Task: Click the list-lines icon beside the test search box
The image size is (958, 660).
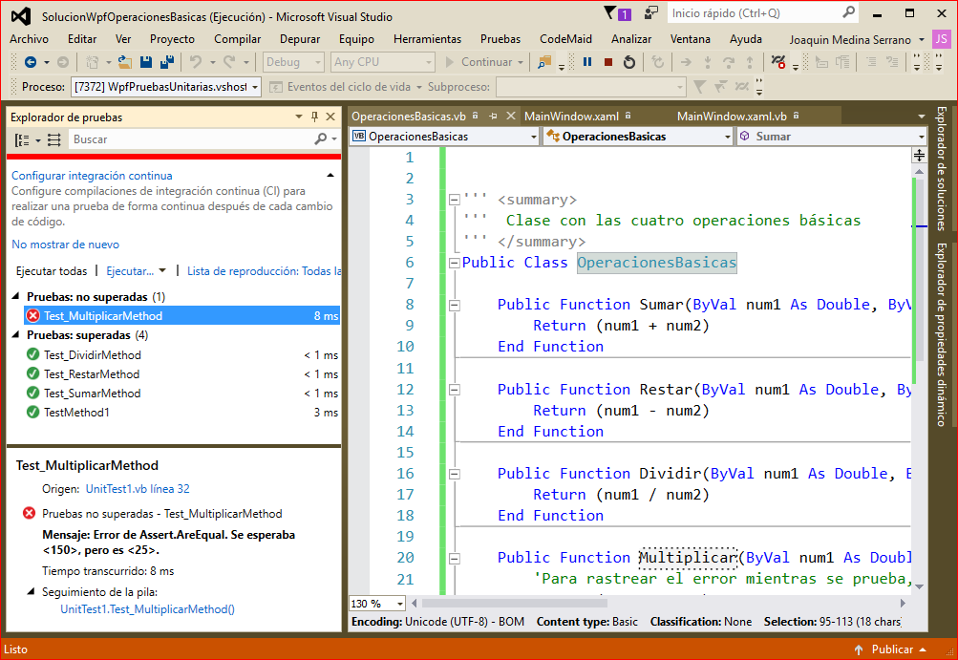Action: coord(54,140)
